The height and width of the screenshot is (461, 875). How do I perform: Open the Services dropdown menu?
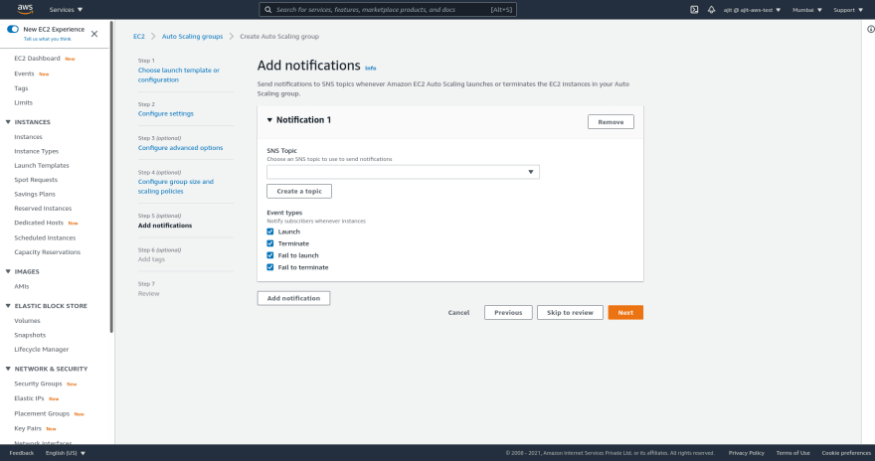(66, 10)
